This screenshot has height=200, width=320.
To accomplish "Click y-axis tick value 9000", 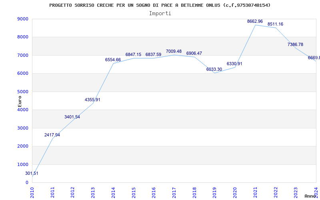I will [23, 19].
